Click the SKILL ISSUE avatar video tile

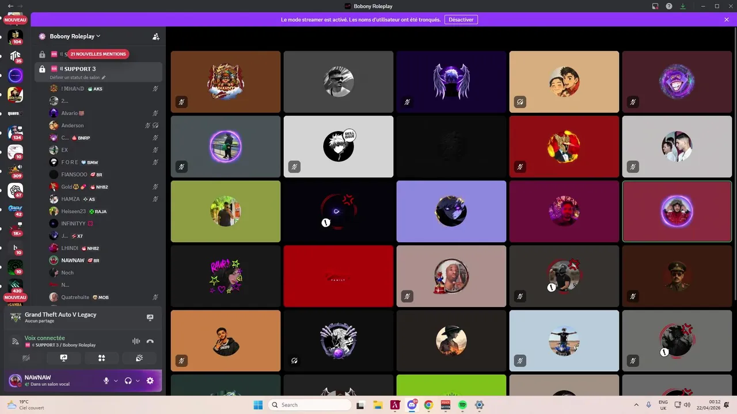pyautogui.click(x=339, y=147)
